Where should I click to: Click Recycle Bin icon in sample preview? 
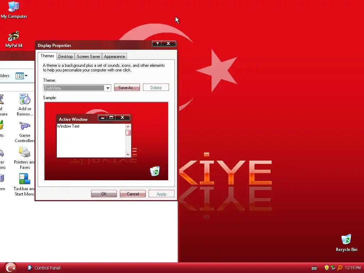pos(155,171)
